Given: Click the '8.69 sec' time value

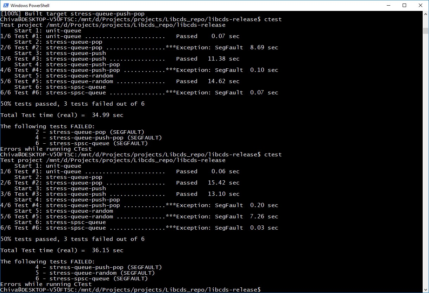Looking at the screenshot, I should 264,48.
